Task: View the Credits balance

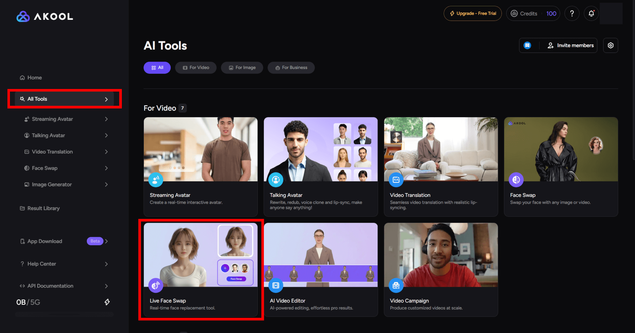Action: tap(533, 14)
